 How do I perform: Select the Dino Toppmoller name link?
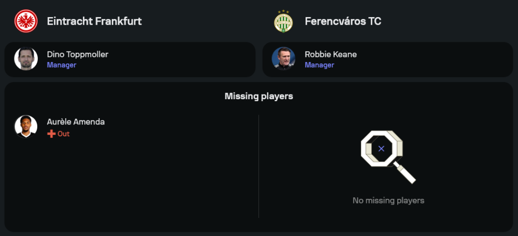(x=78, y=54)
